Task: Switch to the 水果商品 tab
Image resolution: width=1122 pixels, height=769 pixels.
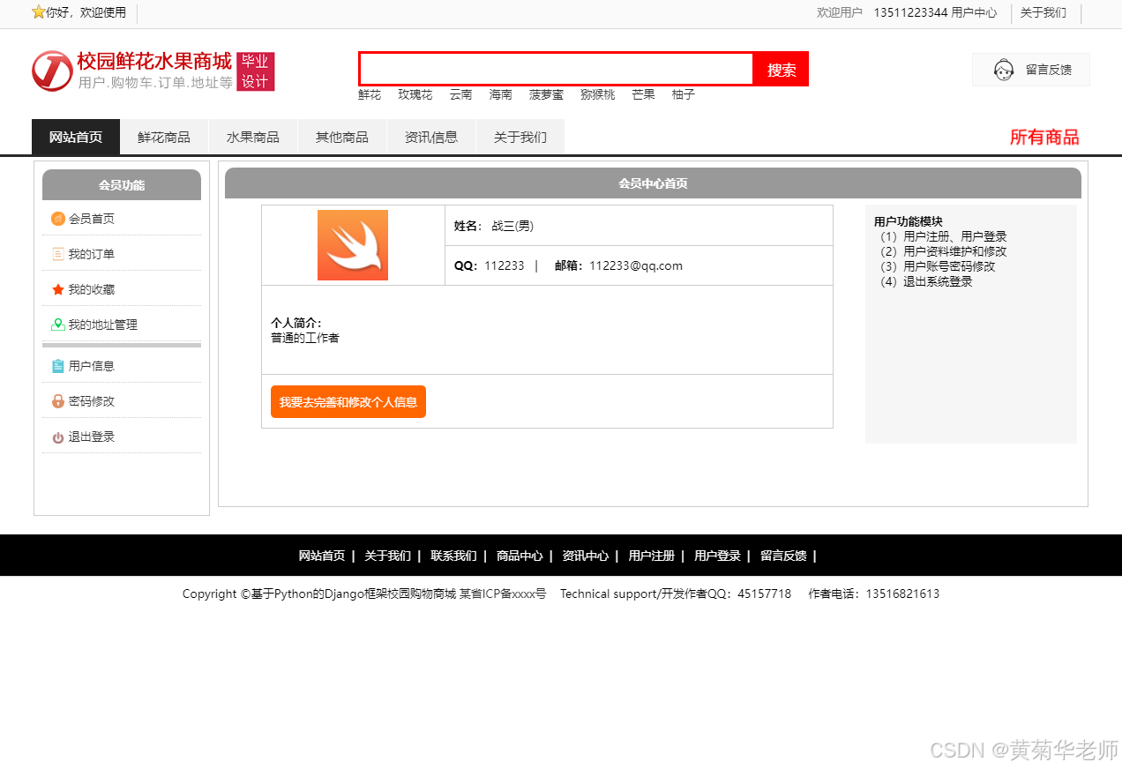Action: (253, 137)
